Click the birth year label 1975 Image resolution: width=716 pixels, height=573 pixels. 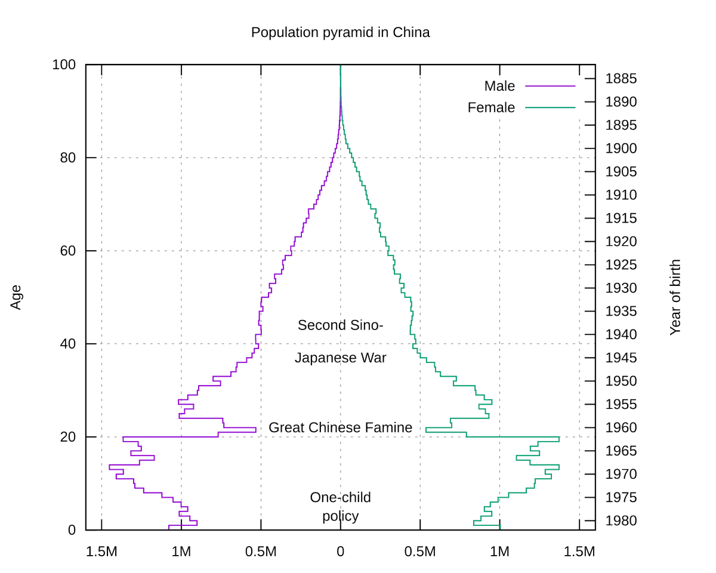tap(621, 498)
